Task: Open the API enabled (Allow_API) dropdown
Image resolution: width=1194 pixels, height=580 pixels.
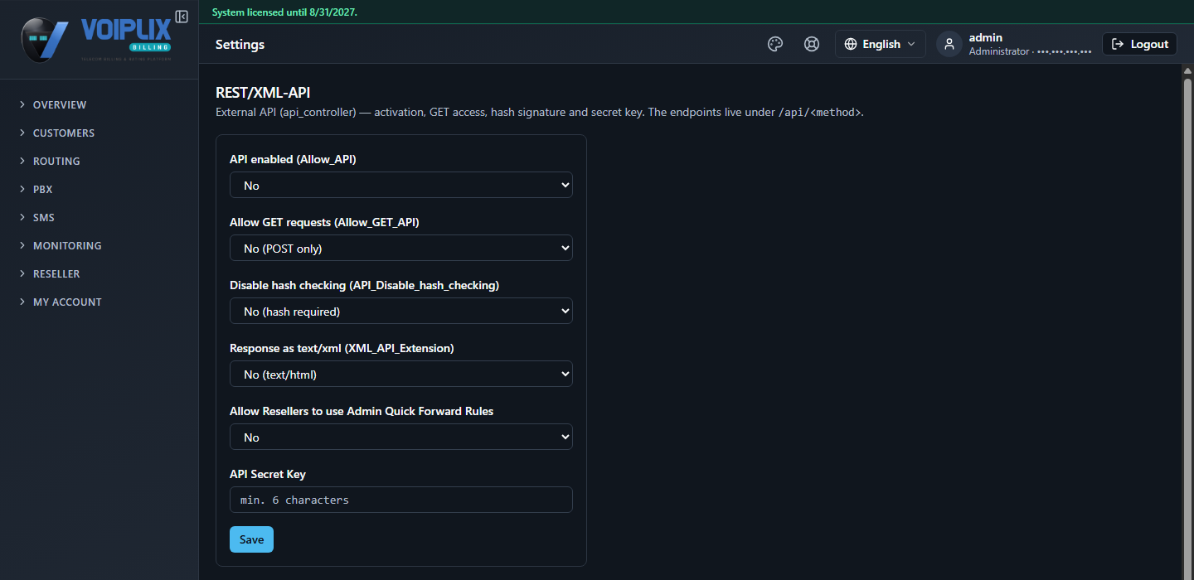Action: 401,185
